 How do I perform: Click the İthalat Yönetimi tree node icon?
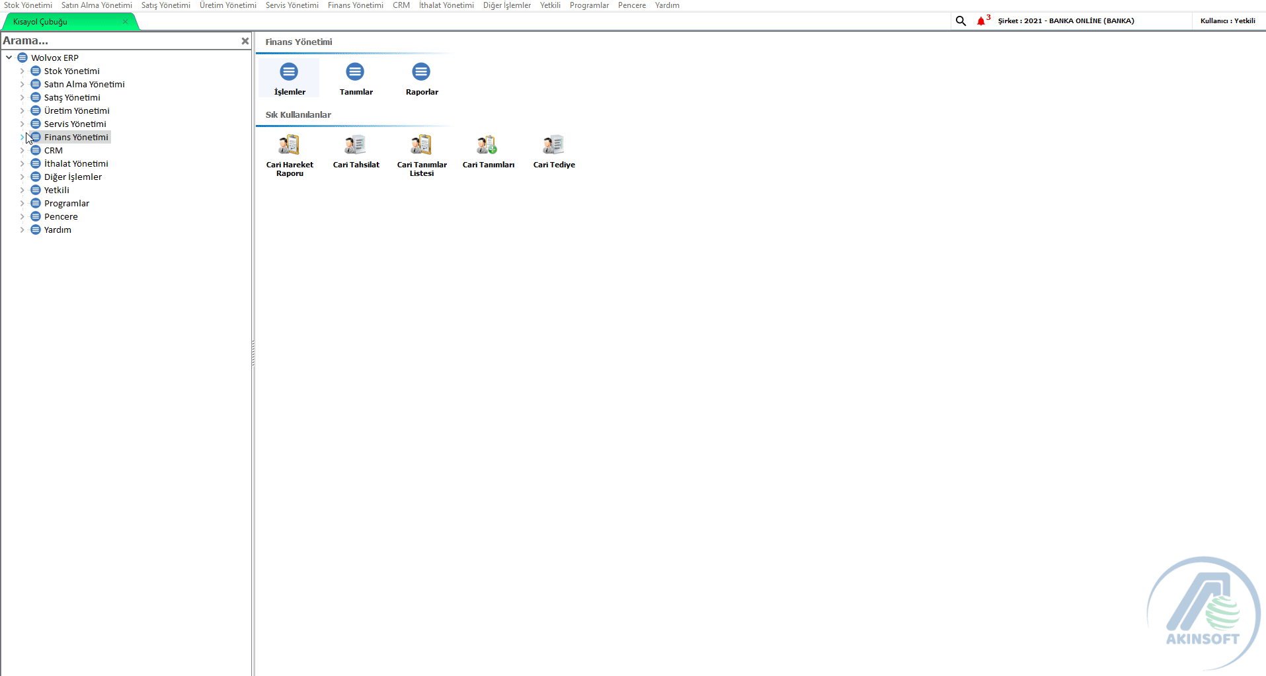[36, 163]
